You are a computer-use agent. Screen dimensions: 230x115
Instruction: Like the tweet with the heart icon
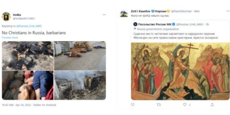[185, 105]
